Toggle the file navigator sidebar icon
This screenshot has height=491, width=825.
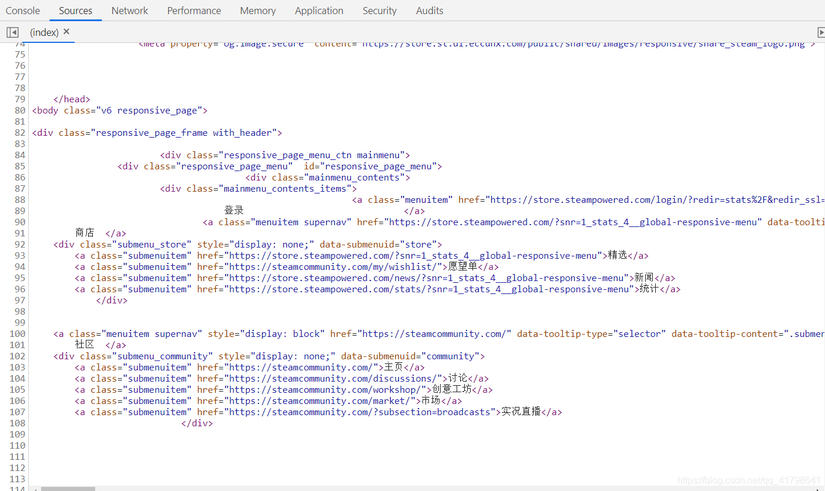click(x=12, y=32)
